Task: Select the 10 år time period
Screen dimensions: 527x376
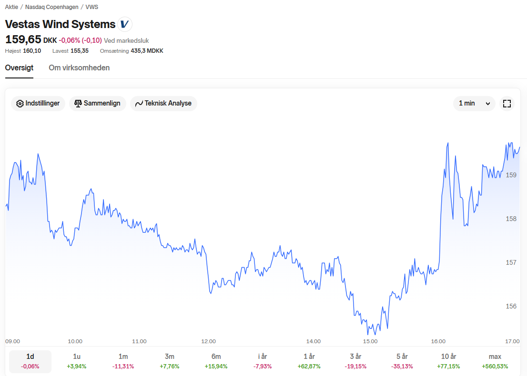Action: (x=448, y=361)
